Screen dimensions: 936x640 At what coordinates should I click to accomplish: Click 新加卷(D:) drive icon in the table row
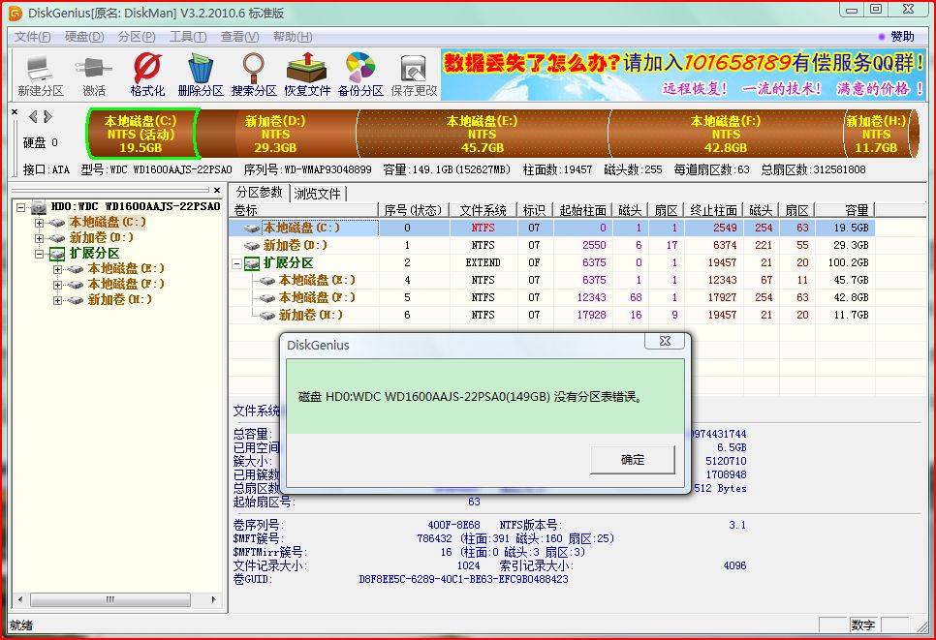click(x=252, y=246)
